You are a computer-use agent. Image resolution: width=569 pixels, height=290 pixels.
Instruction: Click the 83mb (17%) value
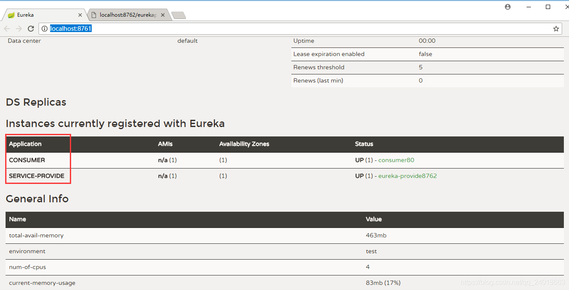383,283
